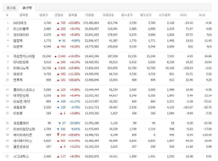
Task: Click the 시가총액 column header
Action: (x=164, y=15)
